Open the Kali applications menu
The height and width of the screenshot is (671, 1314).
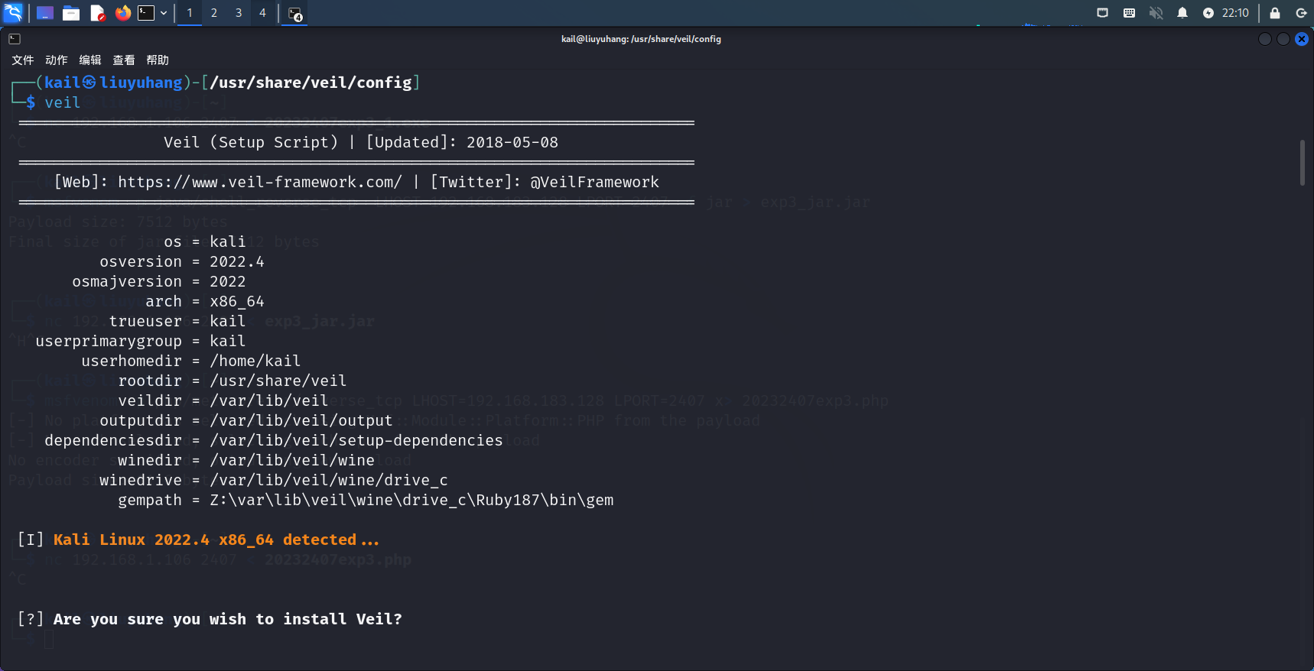[14, 13]
